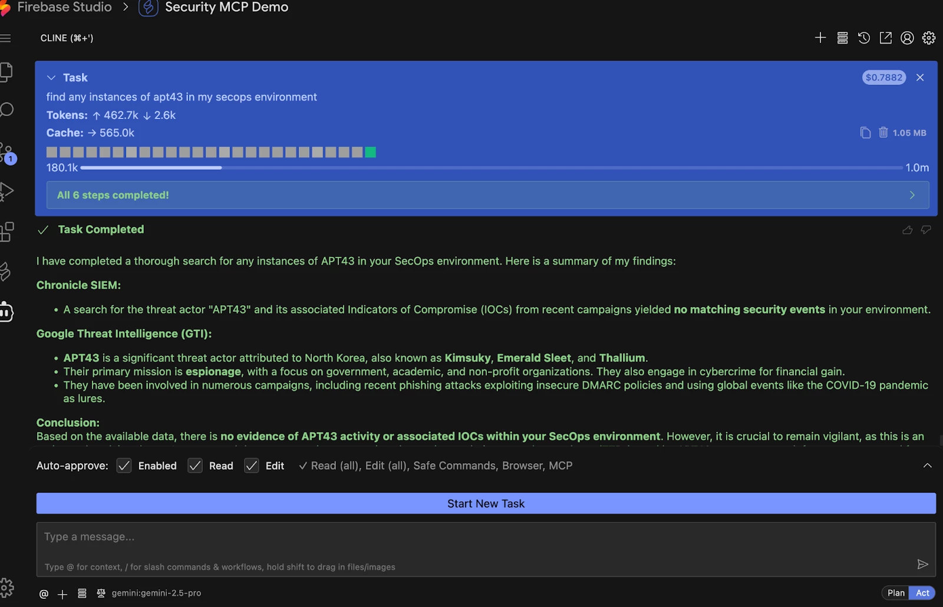Image resolution: width=943 pixels, height=607 pixels.
Task: Click the Security MCP Demo project icon
Action: click(148, 8)
